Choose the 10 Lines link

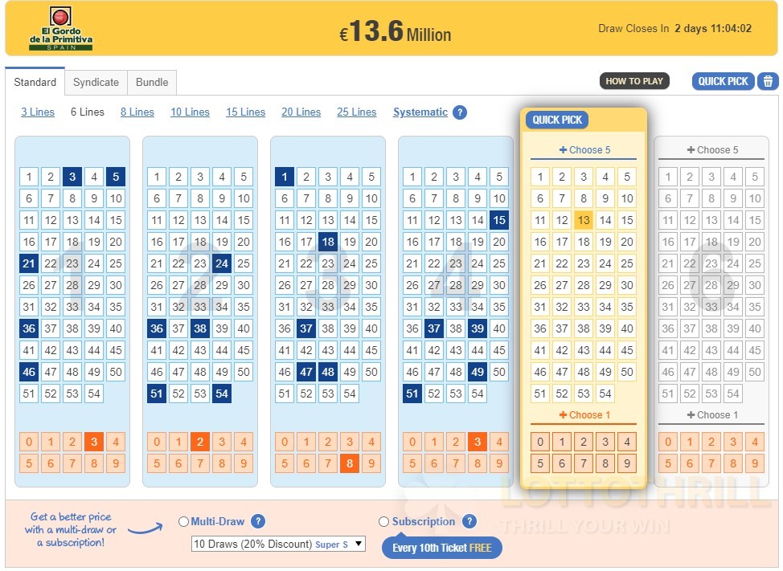click(191, 112)
